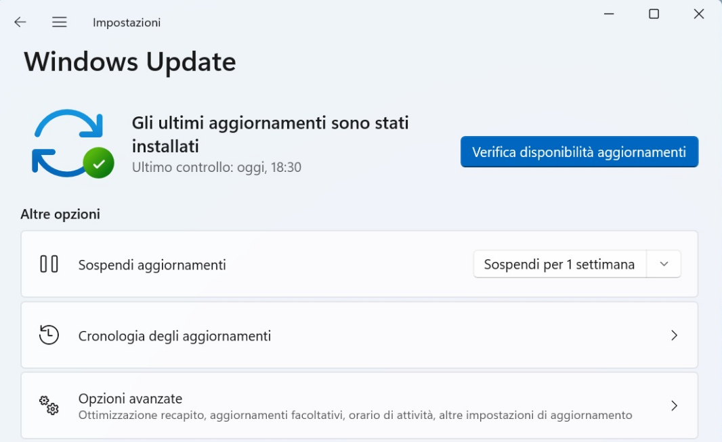Click the blue sync arrows update icon
722x442 pixels.
tap(66, 141)
